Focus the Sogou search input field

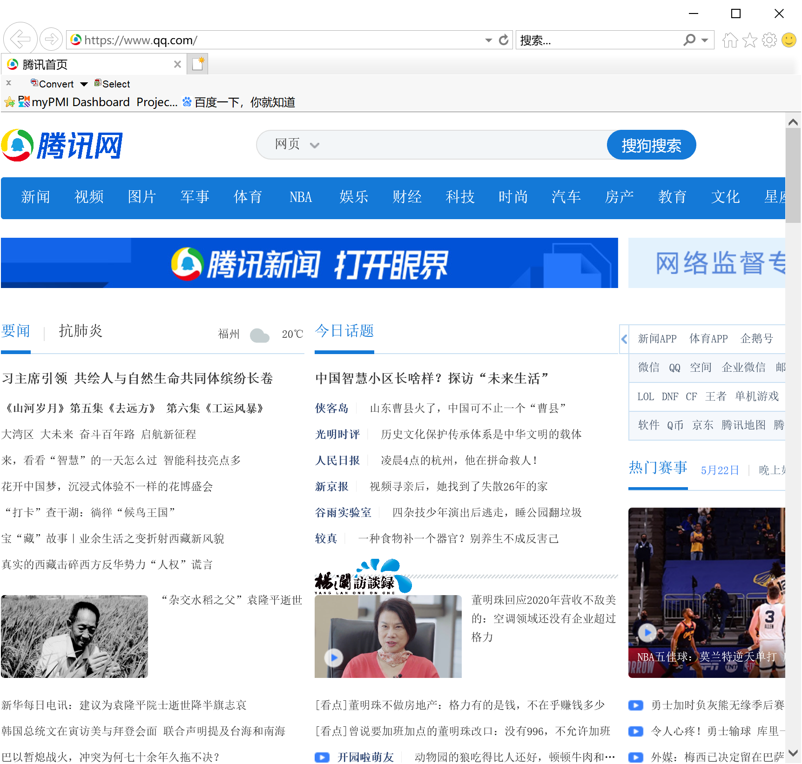coord(463,145)
